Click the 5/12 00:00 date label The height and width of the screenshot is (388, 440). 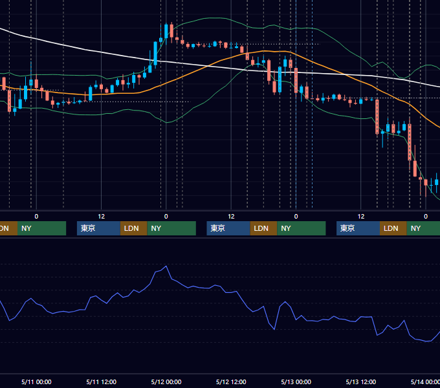coord(166,382)
